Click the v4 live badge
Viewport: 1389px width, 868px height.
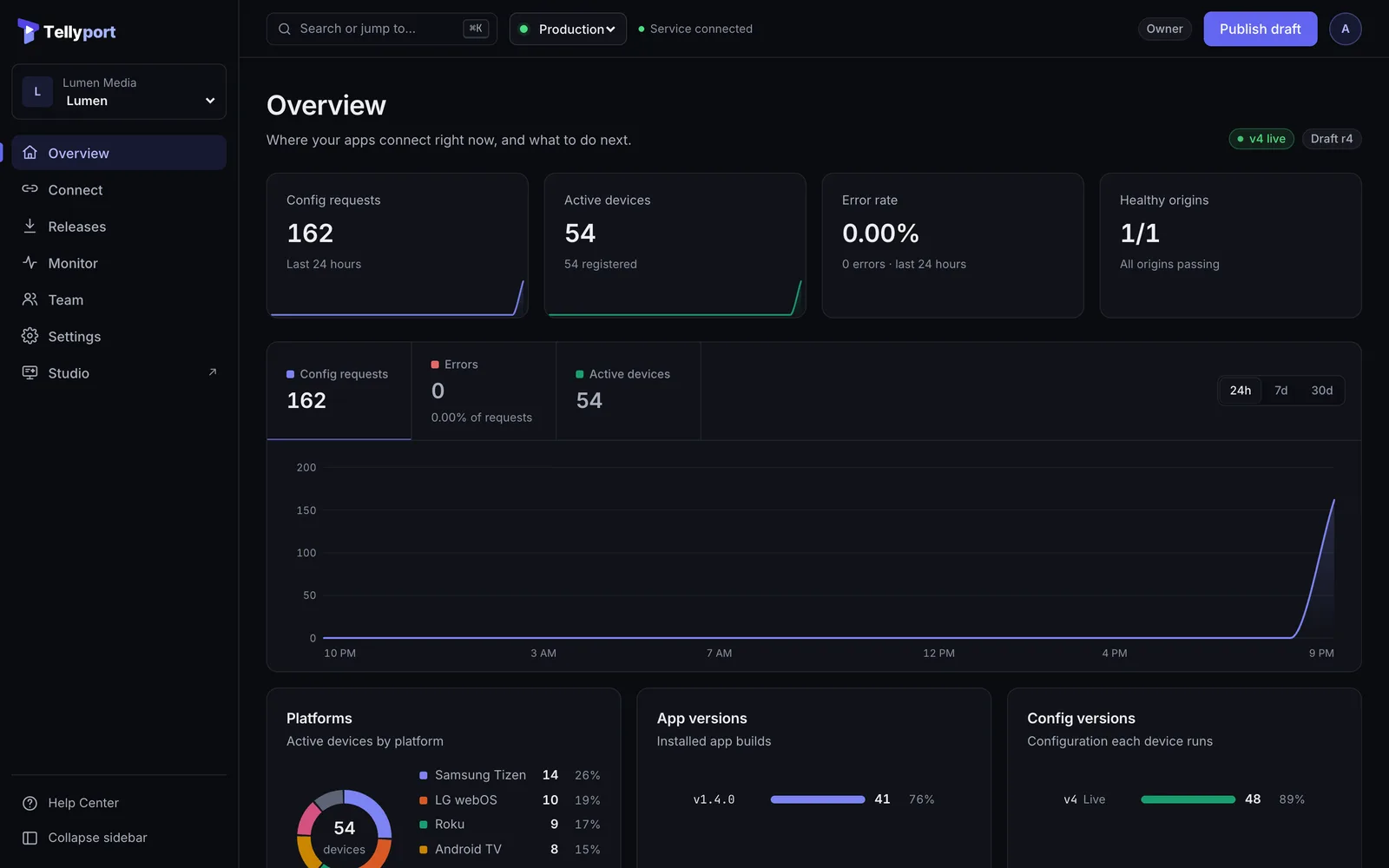tap(1261, 139)
